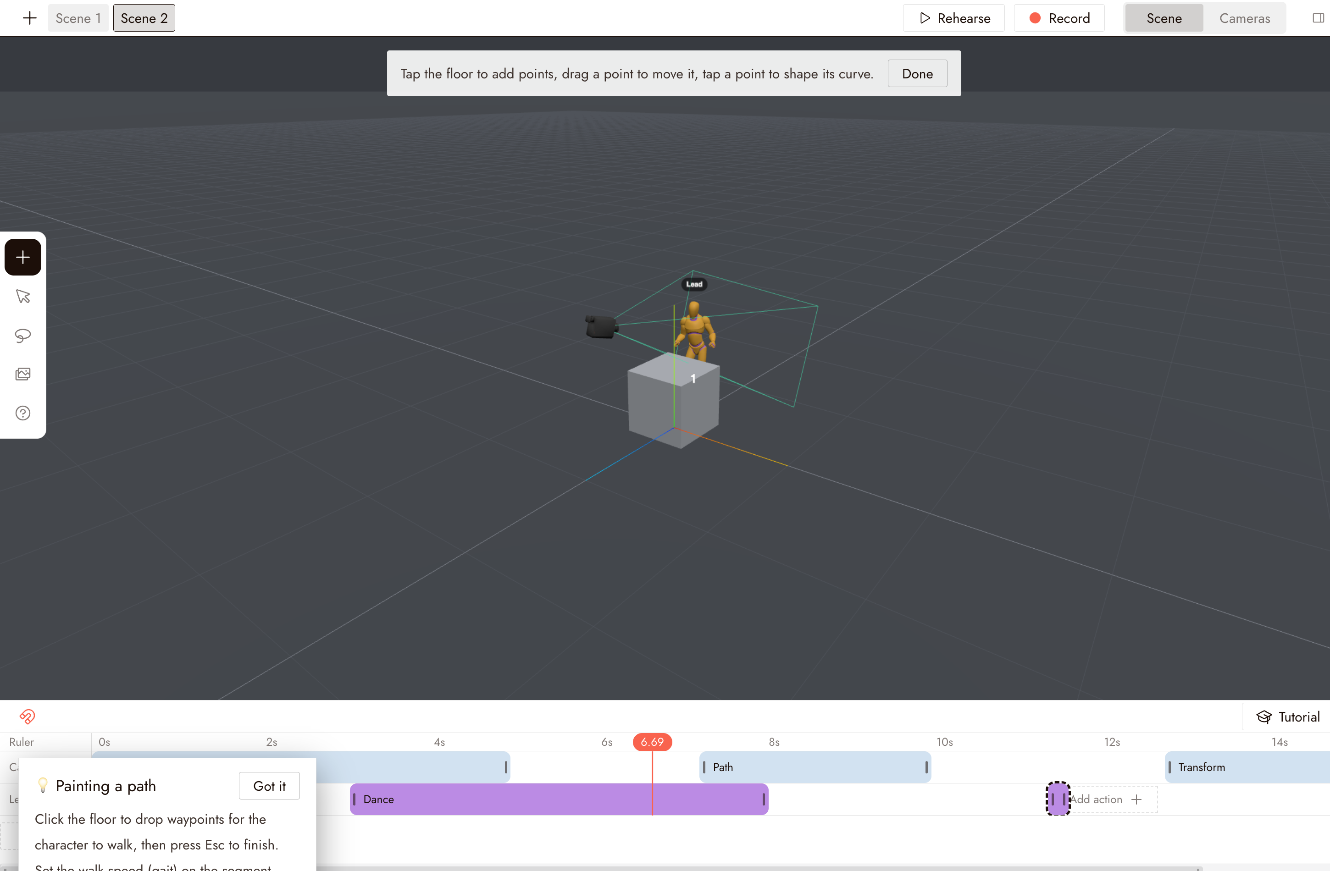
Task: Click the Lead character label
Action: click(x=694, y=284)
